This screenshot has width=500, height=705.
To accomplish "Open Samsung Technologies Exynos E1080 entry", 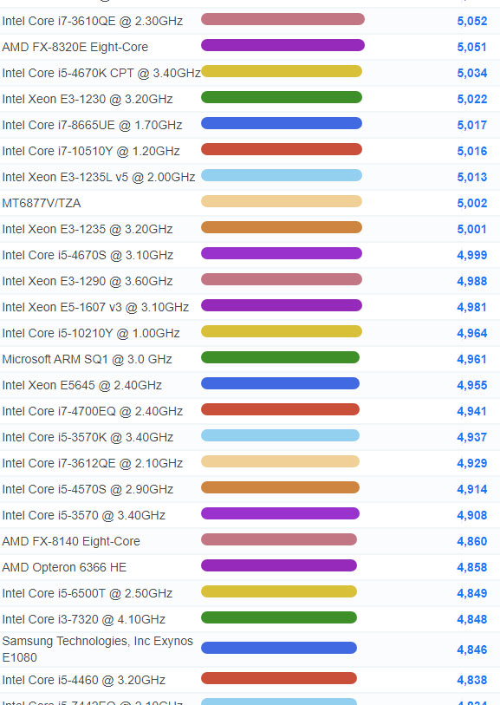I will 97,650.
